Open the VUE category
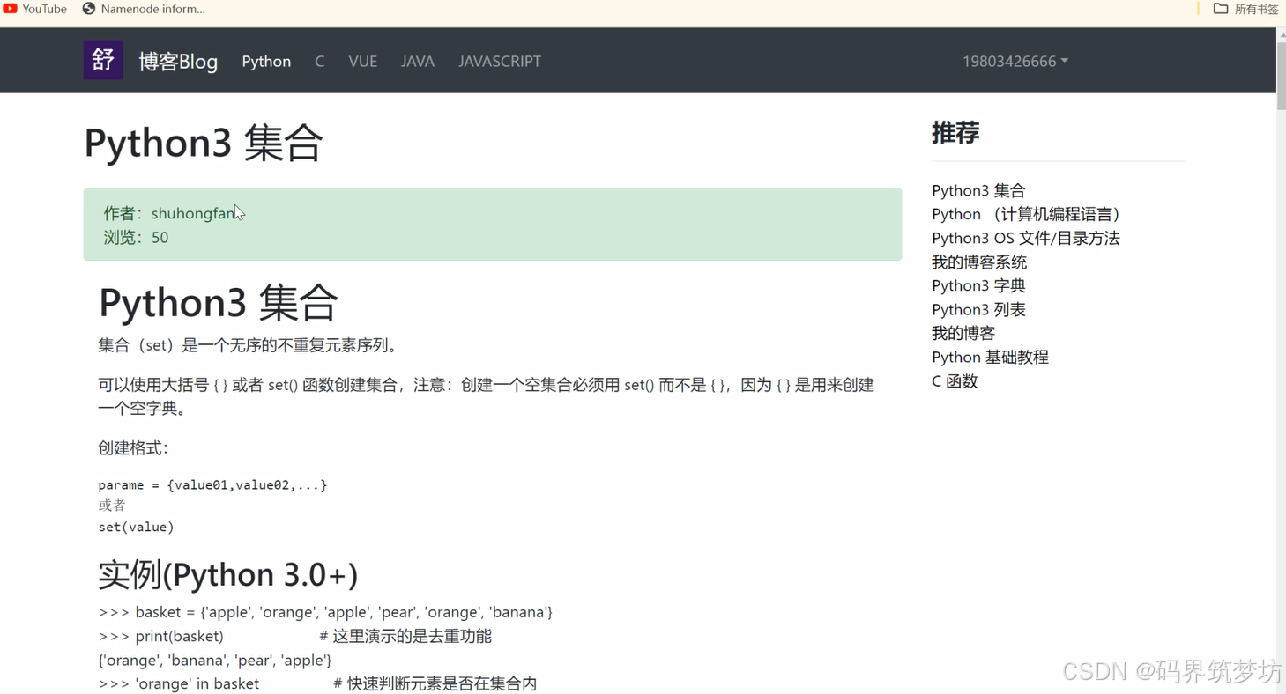1286x694 pixels. tap(363, 61)
